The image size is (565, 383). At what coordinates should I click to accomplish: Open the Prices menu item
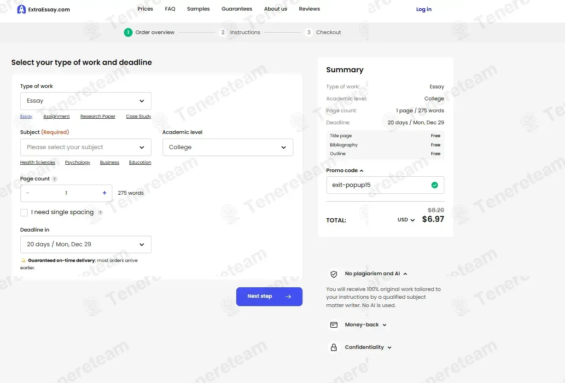tap(146, 9)
